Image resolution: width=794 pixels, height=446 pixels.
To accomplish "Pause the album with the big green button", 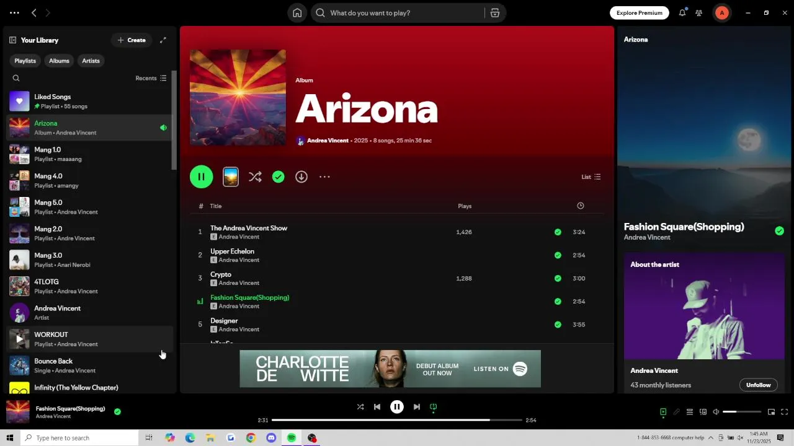I will click(202, 177).
